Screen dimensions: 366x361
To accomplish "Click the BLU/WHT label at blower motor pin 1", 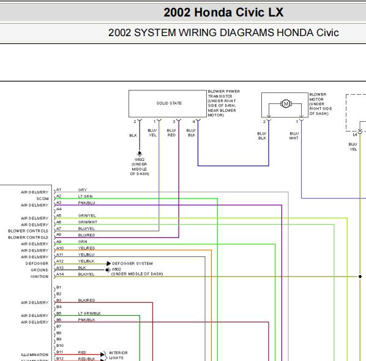I will click(x=294, y=136).
